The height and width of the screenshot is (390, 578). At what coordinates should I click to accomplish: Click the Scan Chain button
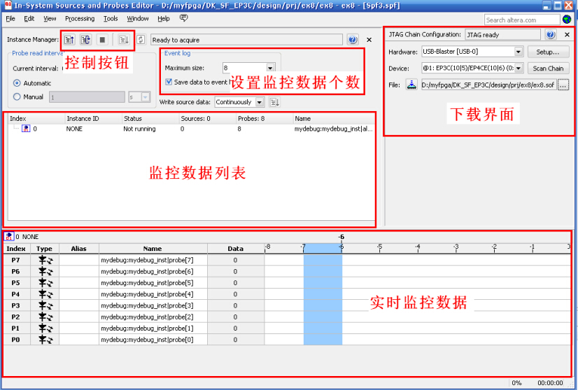coord(548,68)
